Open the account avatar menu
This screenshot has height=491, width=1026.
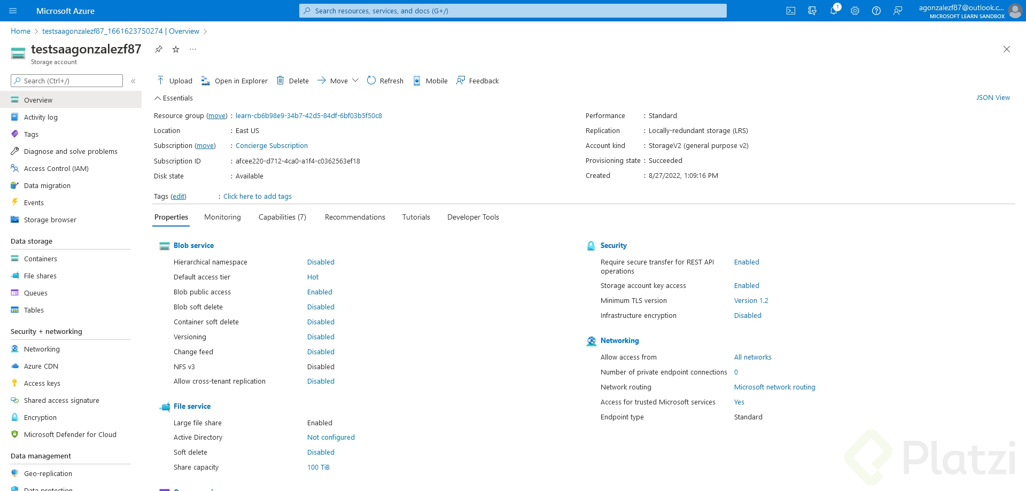[x=1015, y=11]
